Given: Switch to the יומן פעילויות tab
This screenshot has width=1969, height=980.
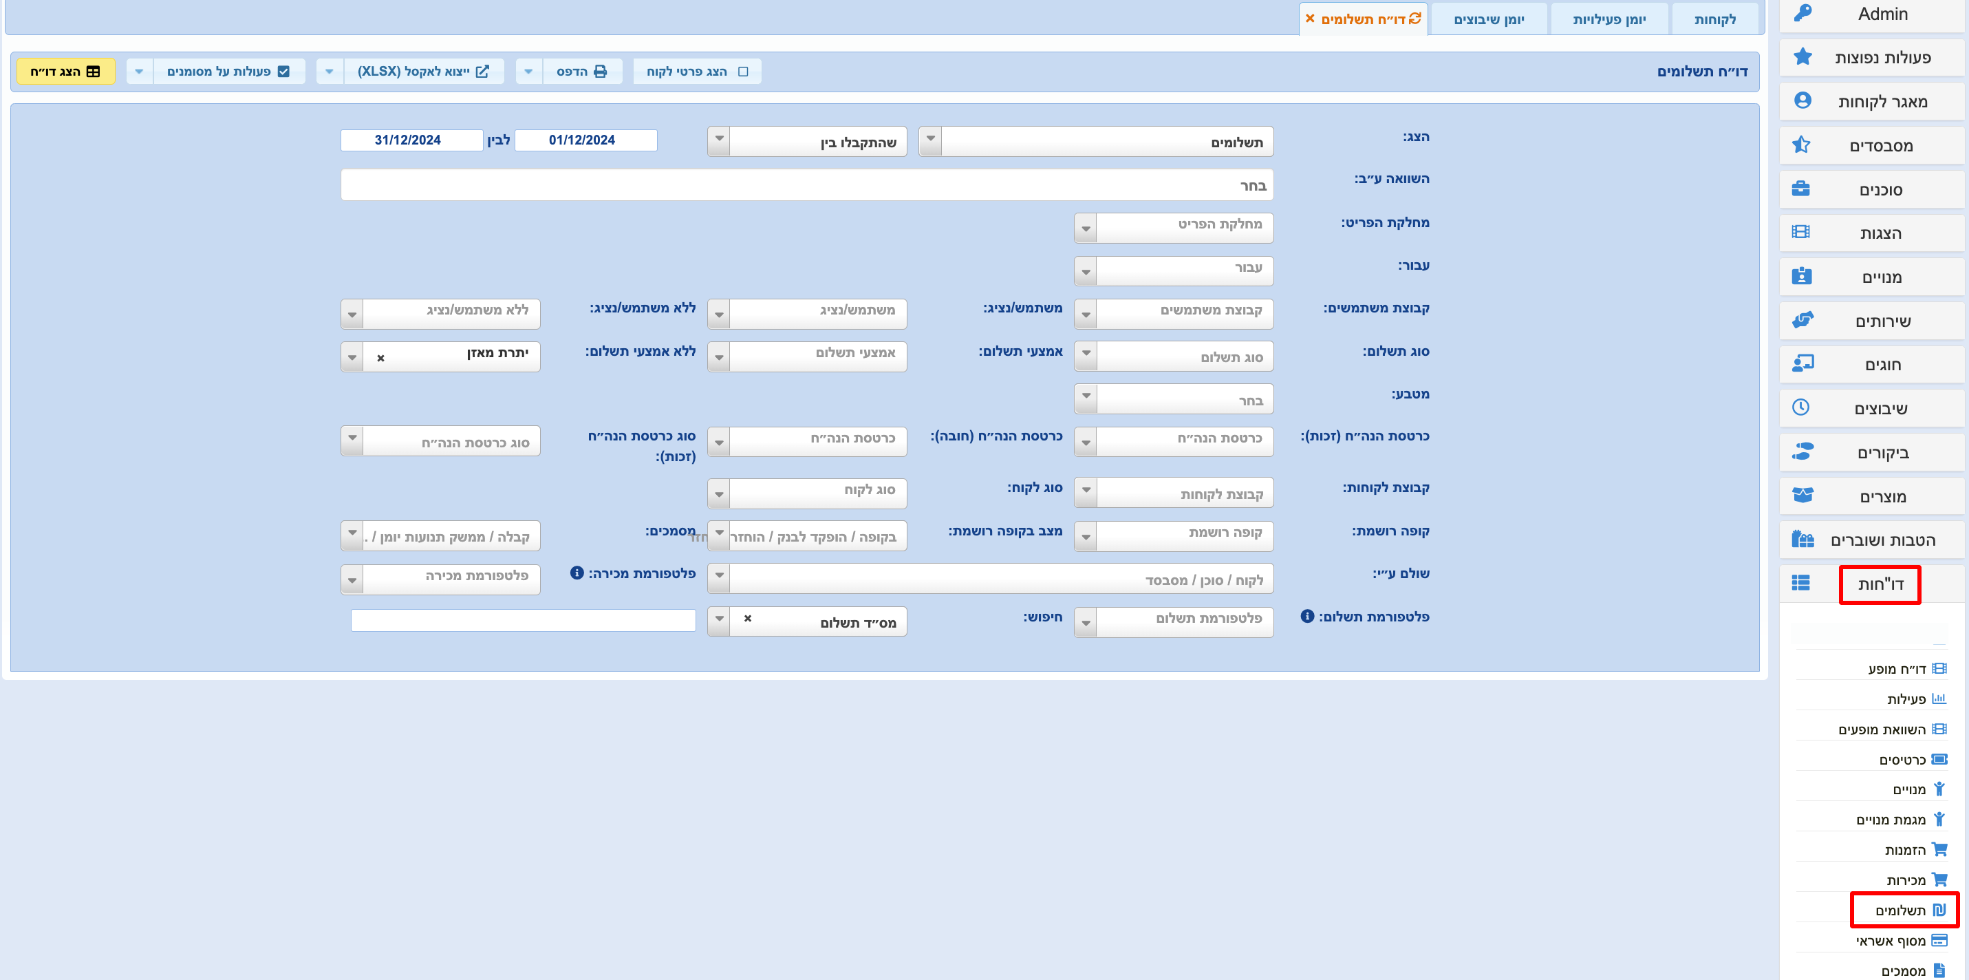Looking at the screenshot, I should pyautogui.click(x=1609, y=19).
